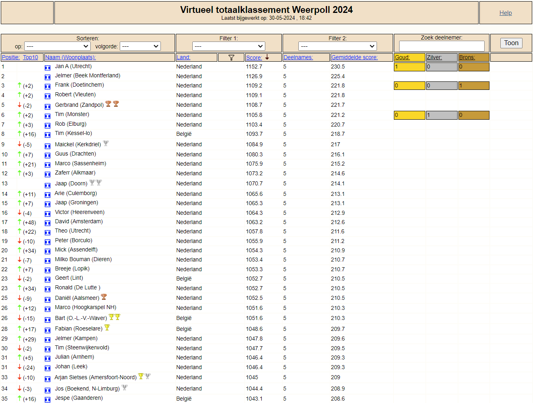Open the Filter 2 dropdown
Image resolution: width=533 pixels, height=403 pixels.
[337, 46]
